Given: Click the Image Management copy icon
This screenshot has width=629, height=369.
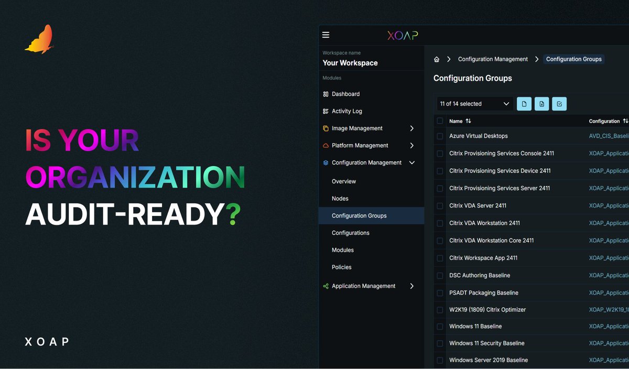Looking at the screenshot, I should coord(325,128).
